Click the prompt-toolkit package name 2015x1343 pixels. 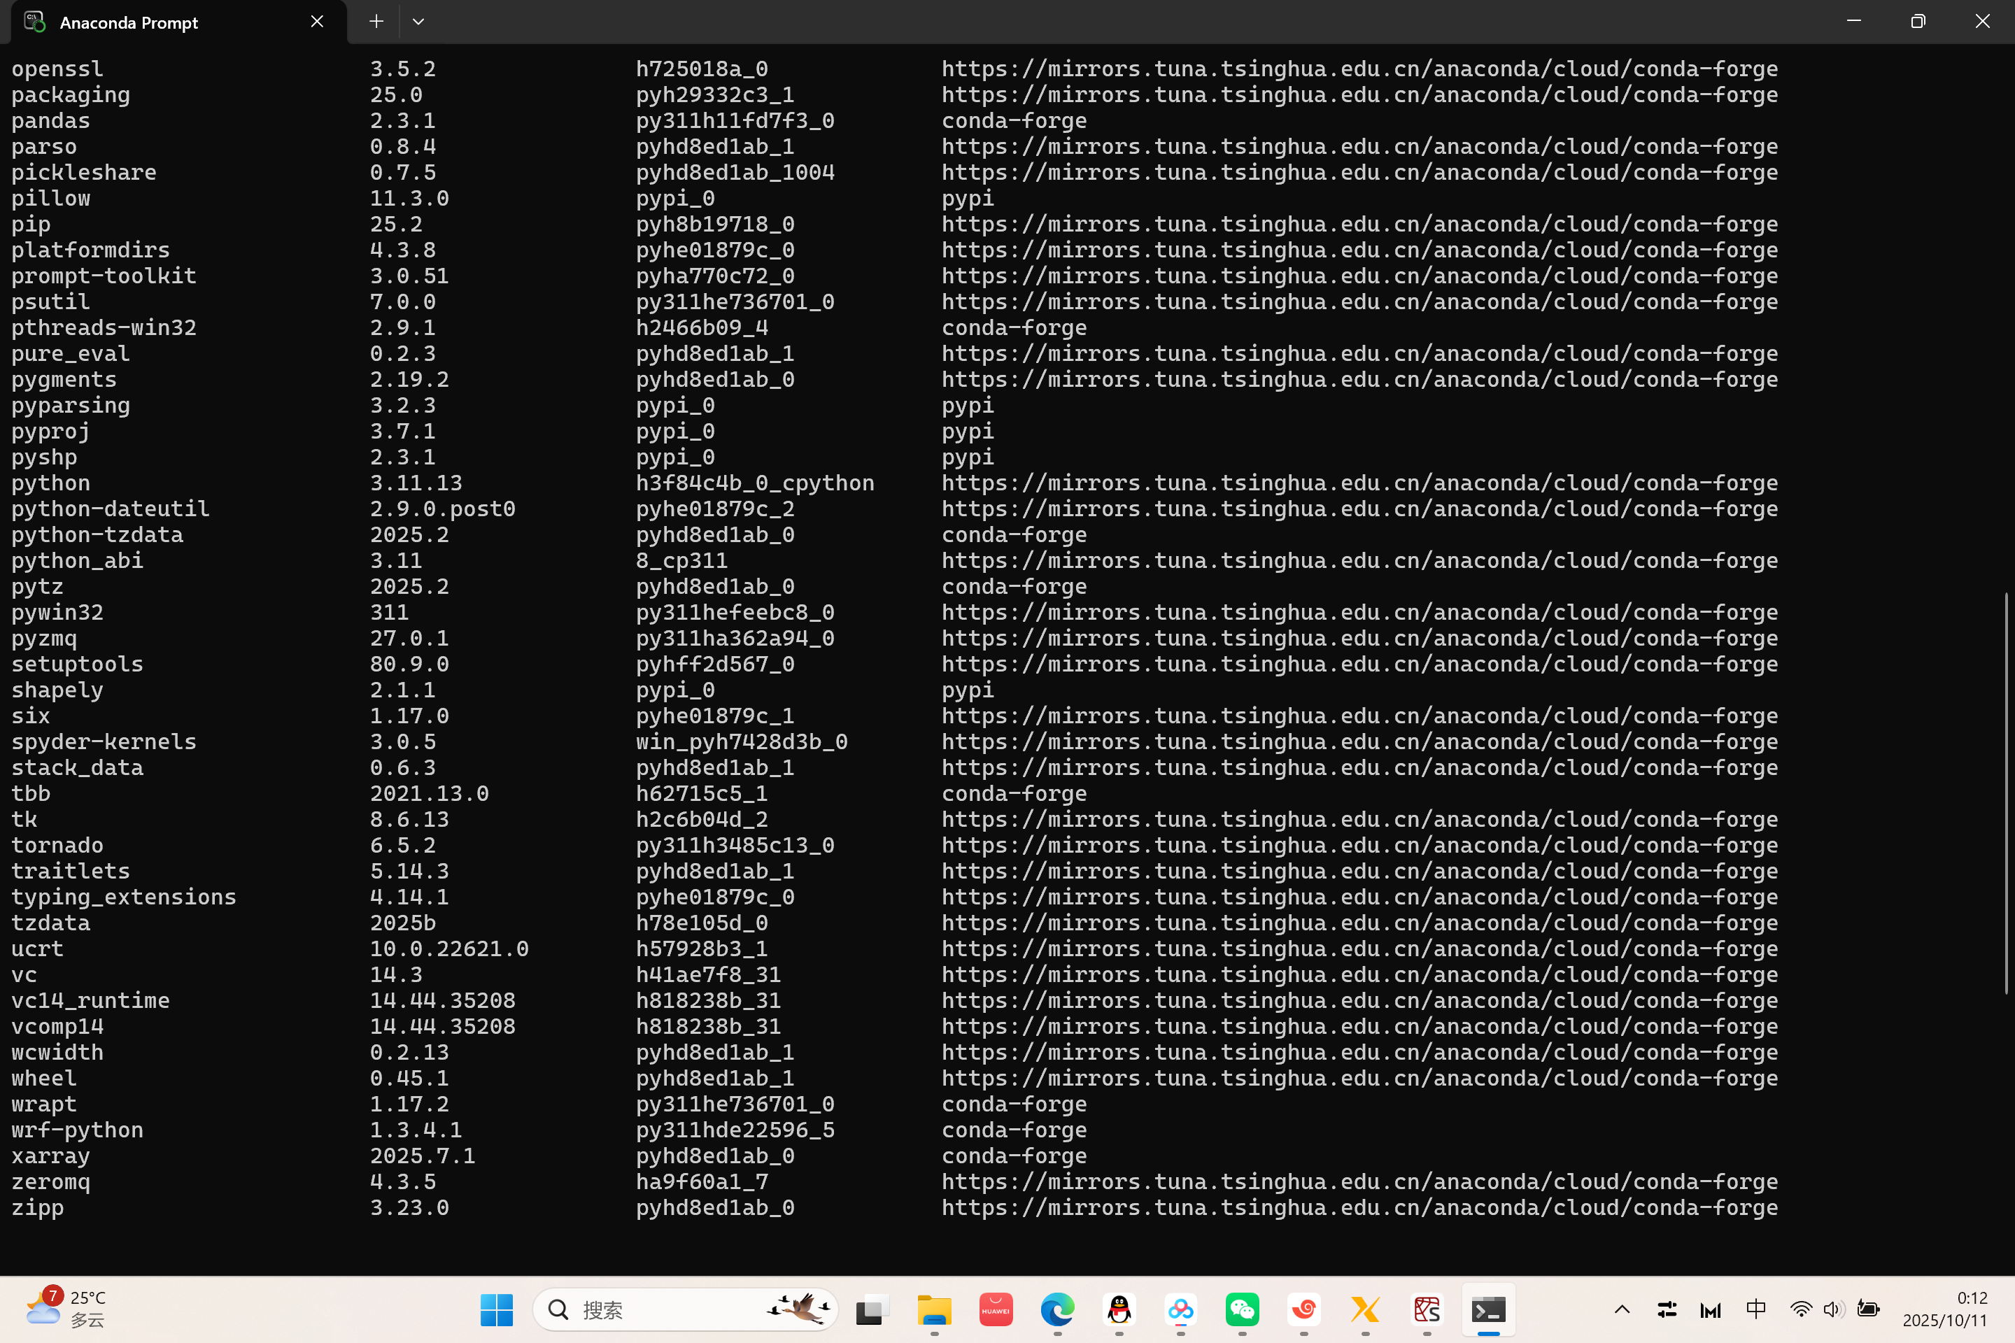(104, 276)
